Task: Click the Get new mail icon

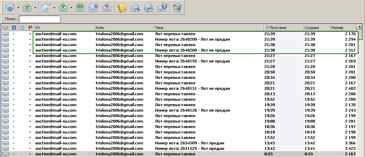Action: [10, 8]
